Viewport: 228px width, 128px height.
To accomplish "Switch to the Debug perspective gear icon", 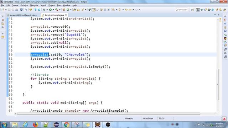I will pyautogui.click(x=202, y=10).
